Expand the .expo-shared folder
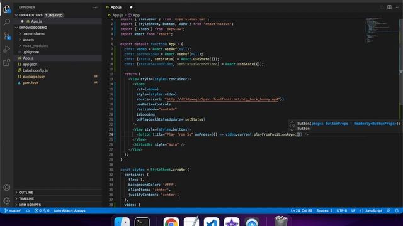 (x=34, y=33)
